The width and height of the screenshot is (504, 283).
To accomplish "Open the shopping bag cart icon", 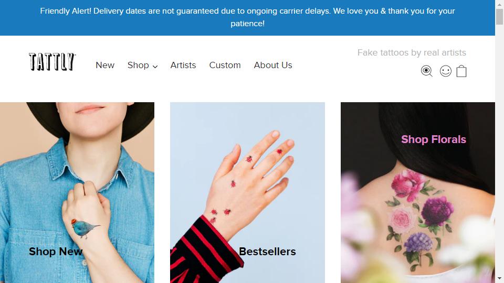I will click(x=461, y=71).
